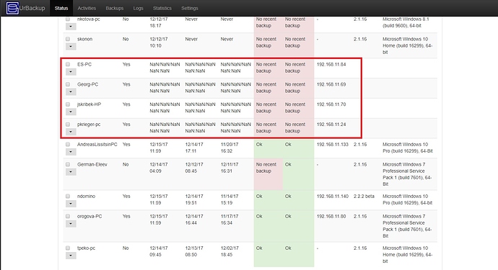Click AndreasLissitsinPC's 12/14/17 17:11 file backup date
The height and width of the screenshot is (270, 498).
tap(194, 148)
